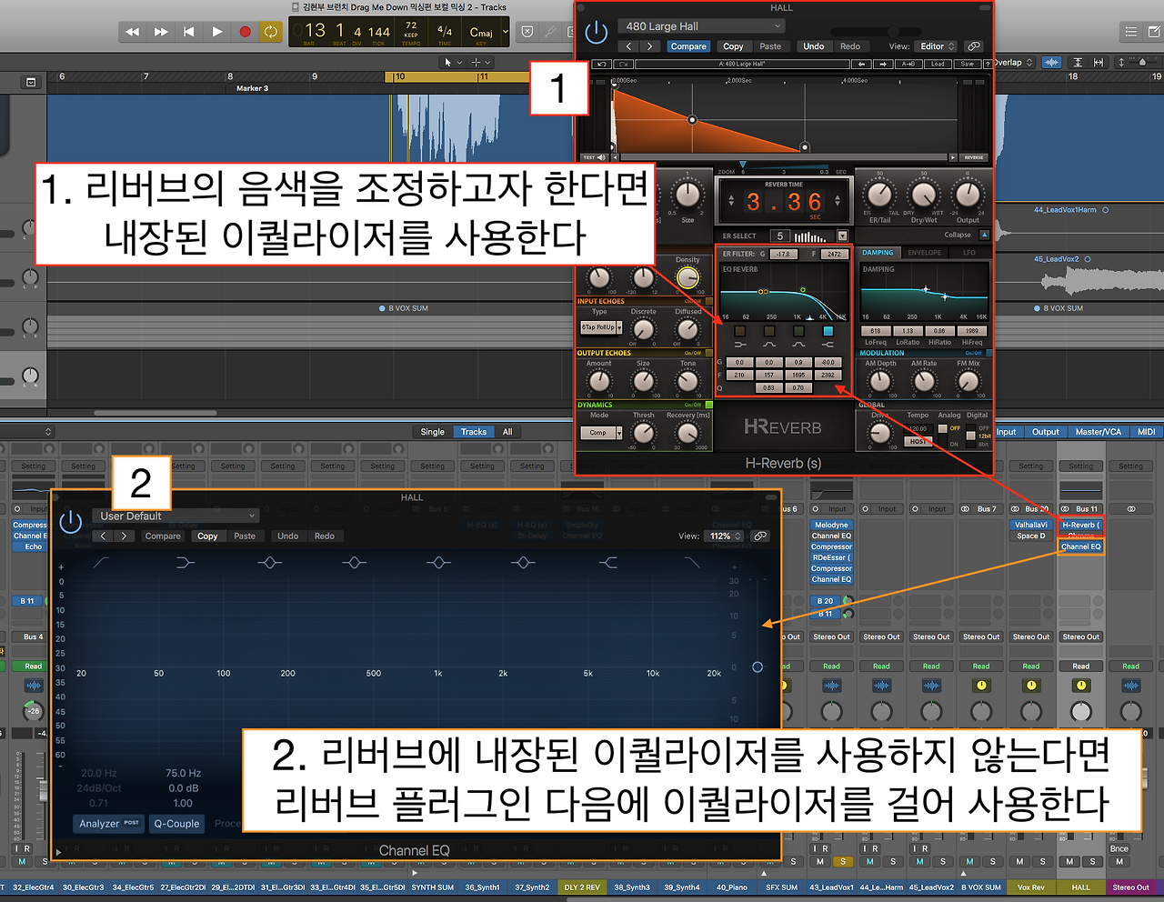
Task: Click the HOST tempo button
Action: coord(918,442)
